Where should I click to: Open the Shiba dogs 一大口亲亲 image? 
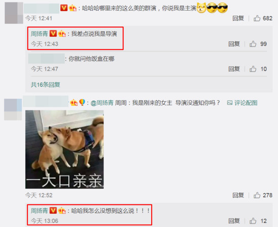click(x=65, y=149)
